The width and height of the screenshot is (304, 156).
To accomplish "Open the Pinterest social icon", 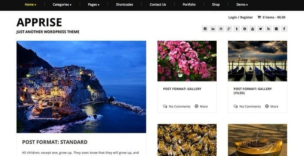I will pos(245,29).
